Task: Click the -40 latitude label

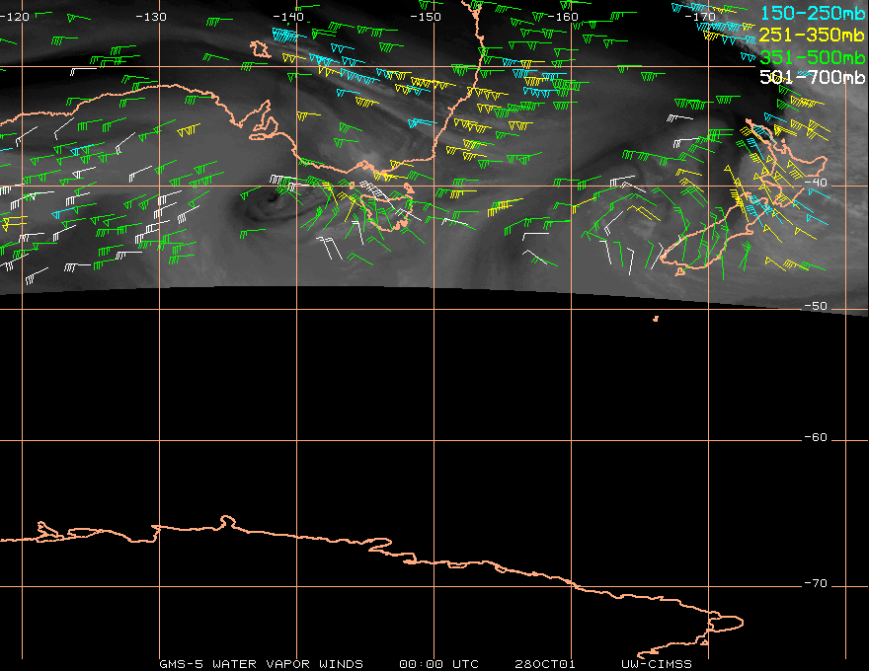Action: click(816, 183)
